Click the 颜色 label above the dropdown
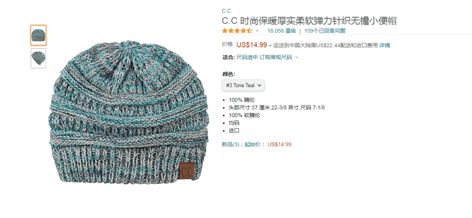Viewport: 472px width, 218px height. click(229, 74)
